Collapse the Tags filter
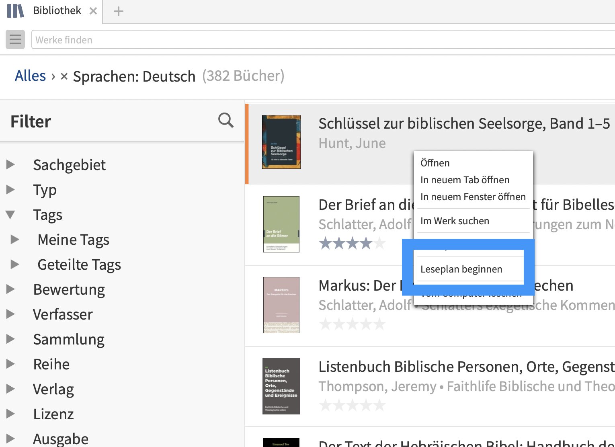The image size is (615, 447). [x=11, y=215]
